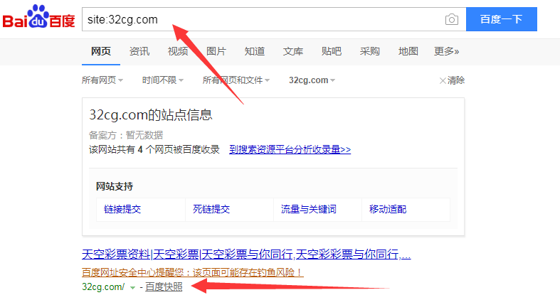
Task: Open 流量与关键词 link
Action: click(x=309, y=210)
